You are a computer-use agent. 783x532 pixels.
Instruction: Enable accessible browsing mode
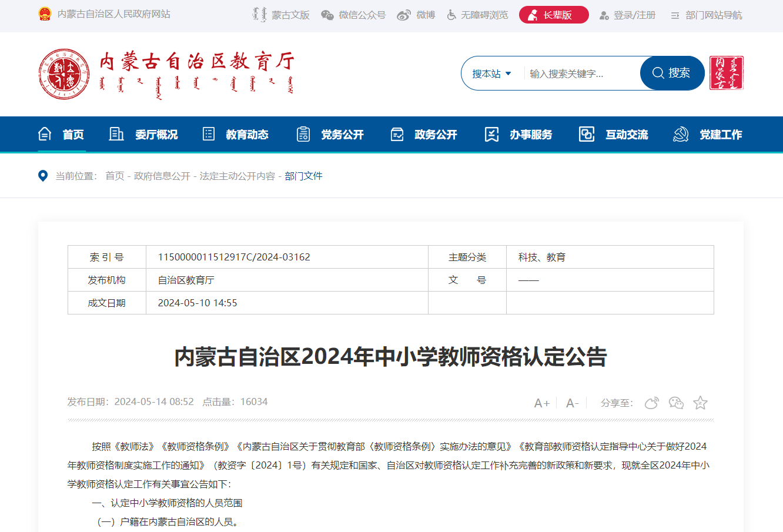point(477,15)
